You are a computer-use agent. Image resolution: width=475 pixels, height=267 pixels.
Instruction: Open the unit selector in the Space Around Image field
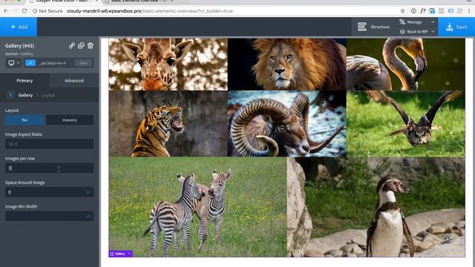pos(88,192)
